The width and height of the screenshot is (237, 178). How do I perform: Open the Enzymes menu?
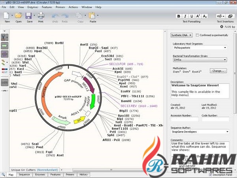tap(33, 7)
